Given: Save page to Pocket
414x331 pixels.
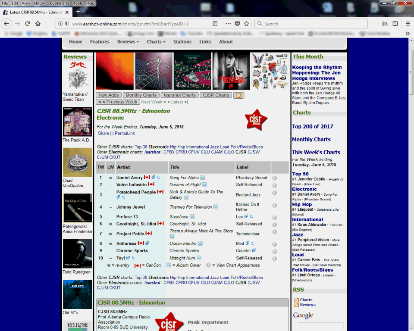Looking at the screenshot, I should click(x=237, y=24).
